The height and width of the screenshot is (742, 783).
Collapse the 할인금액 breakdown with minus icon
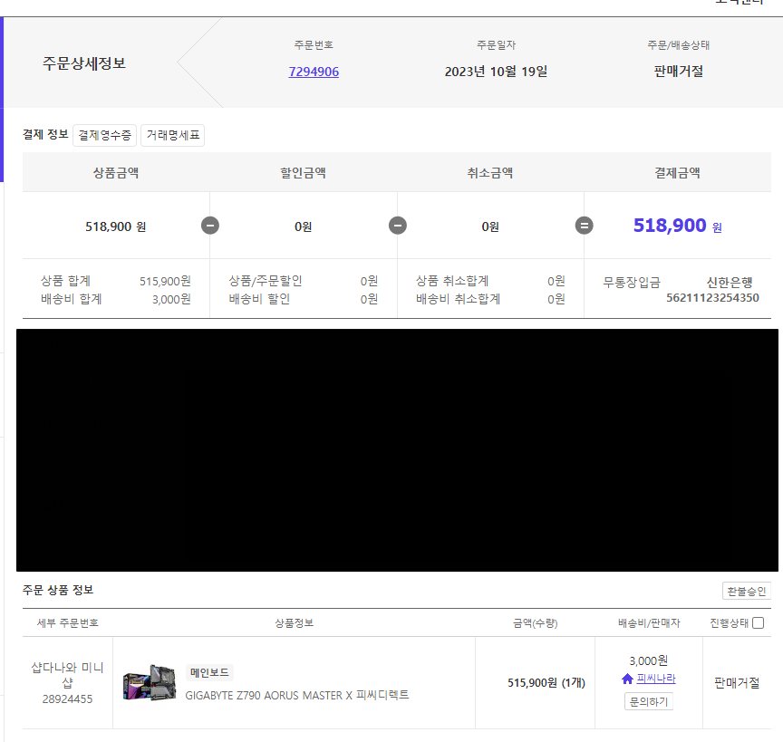point(398,226)
